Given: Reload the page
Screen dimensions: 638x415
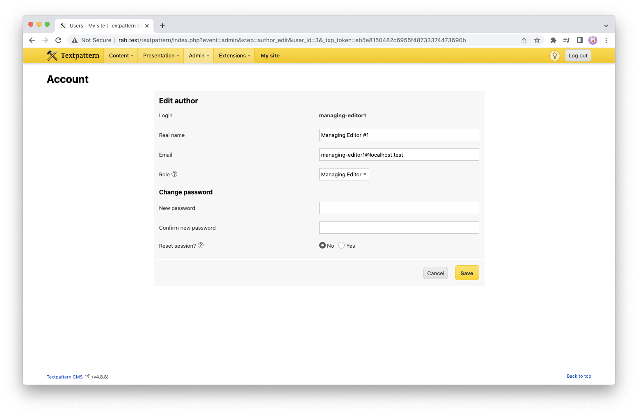Looking at the screenshot, I should (x=58, y=40).
